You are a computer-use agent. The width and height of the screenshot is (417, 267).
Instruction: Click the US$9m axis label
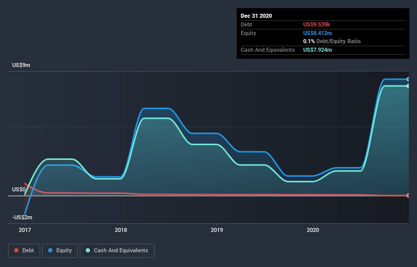coord(21,65)
